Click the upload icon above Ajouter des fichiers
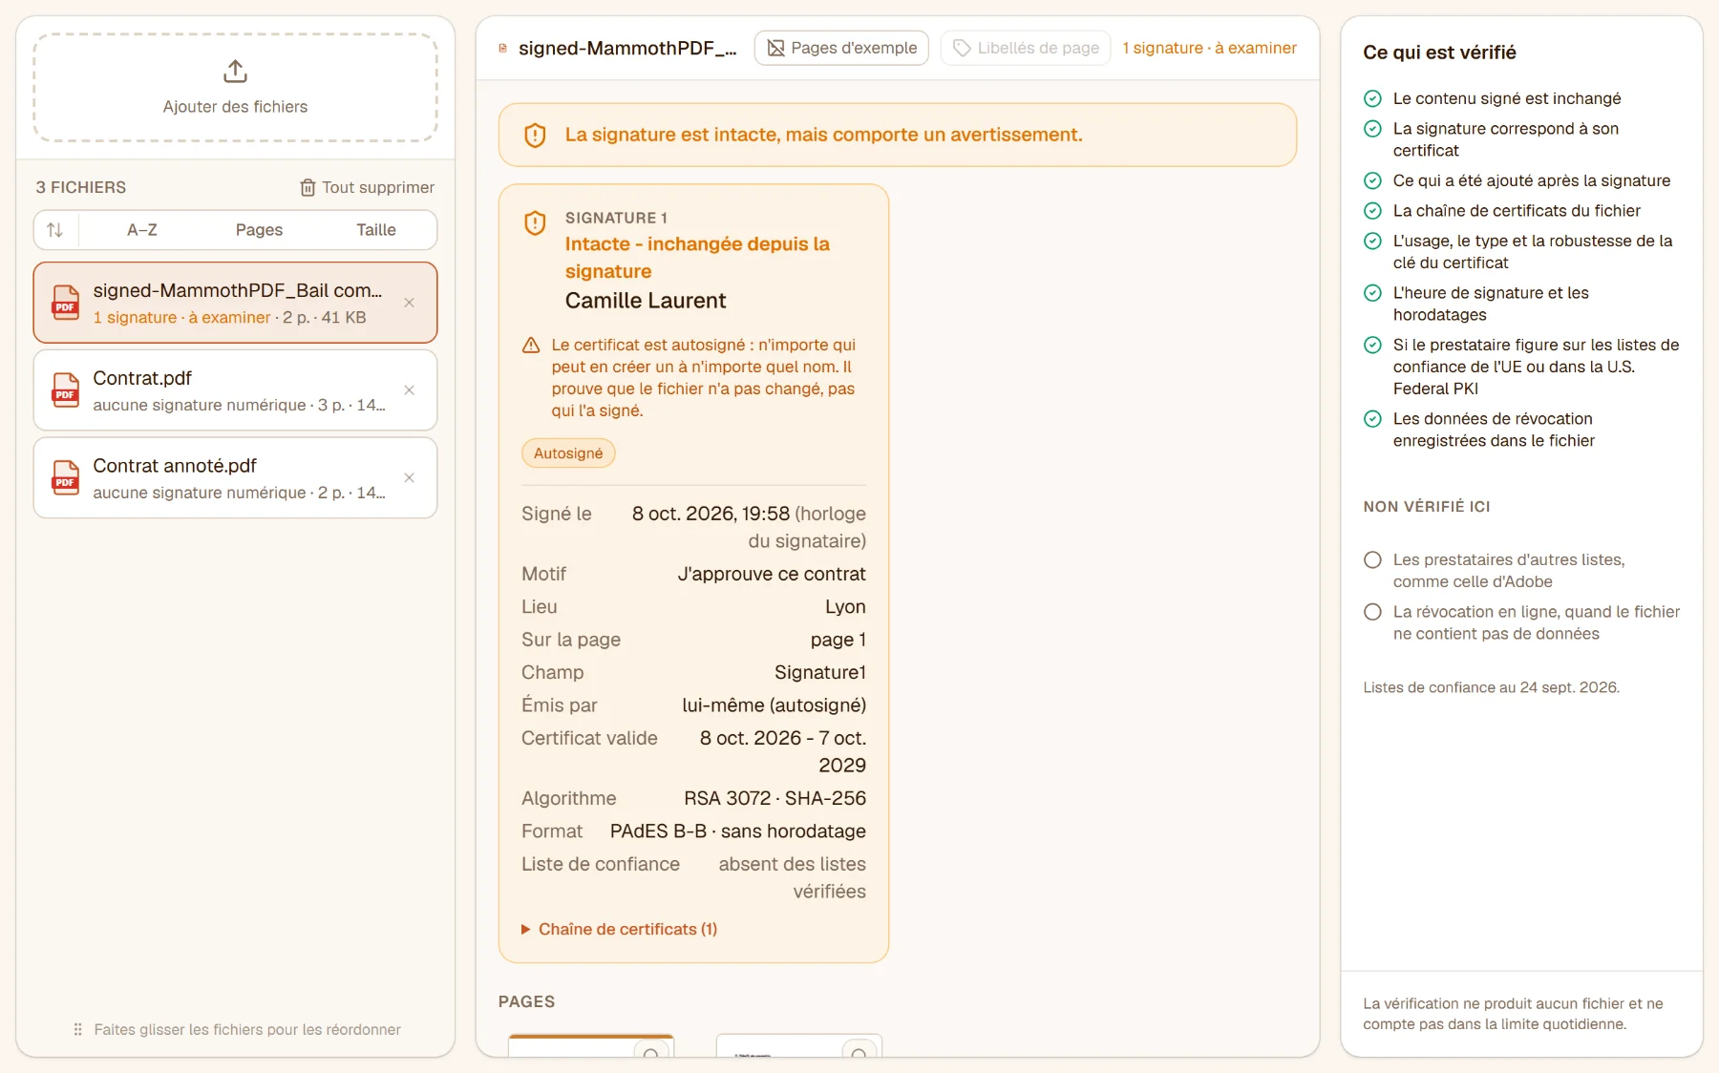 point(235,72)
